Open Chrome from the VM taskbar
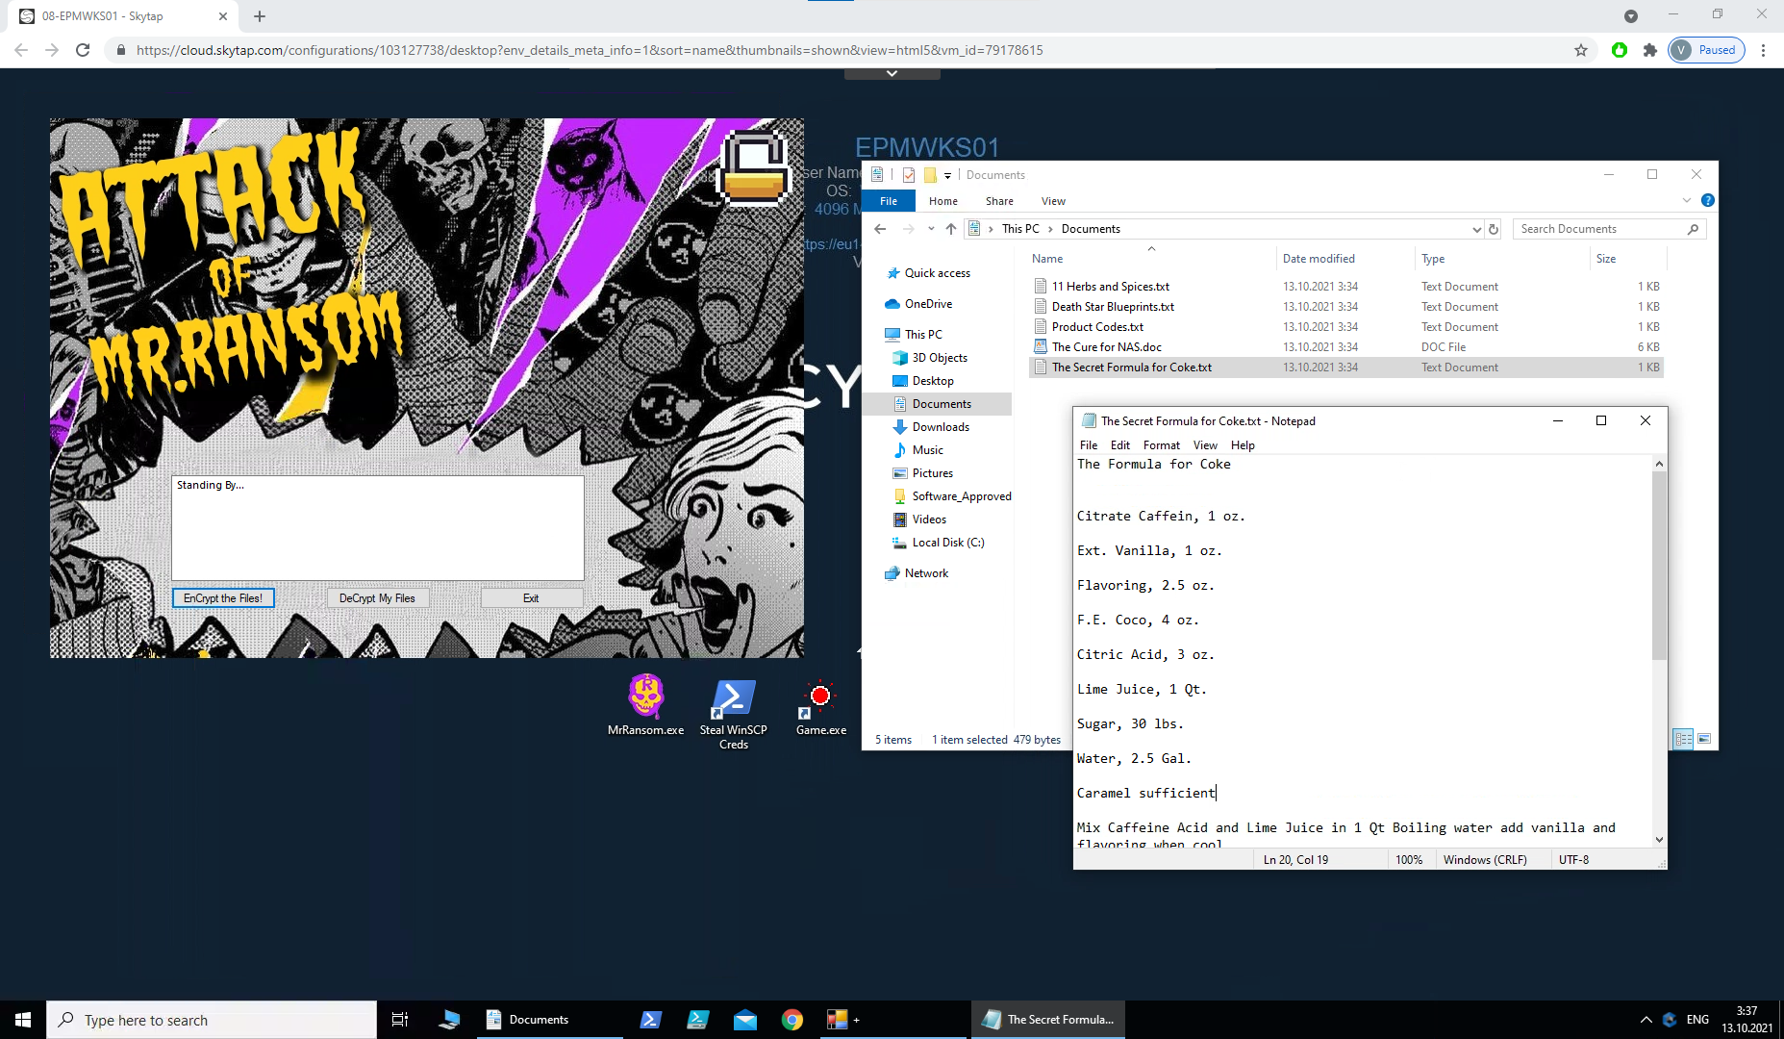Viewport: 1784px width, 1039px height. tap(792, 1020)
